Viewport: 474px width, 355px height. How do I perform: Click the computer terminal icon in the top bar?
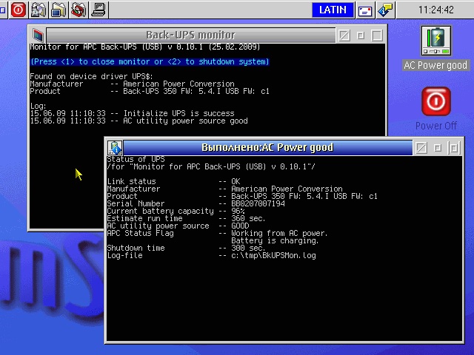coord(98,10)
